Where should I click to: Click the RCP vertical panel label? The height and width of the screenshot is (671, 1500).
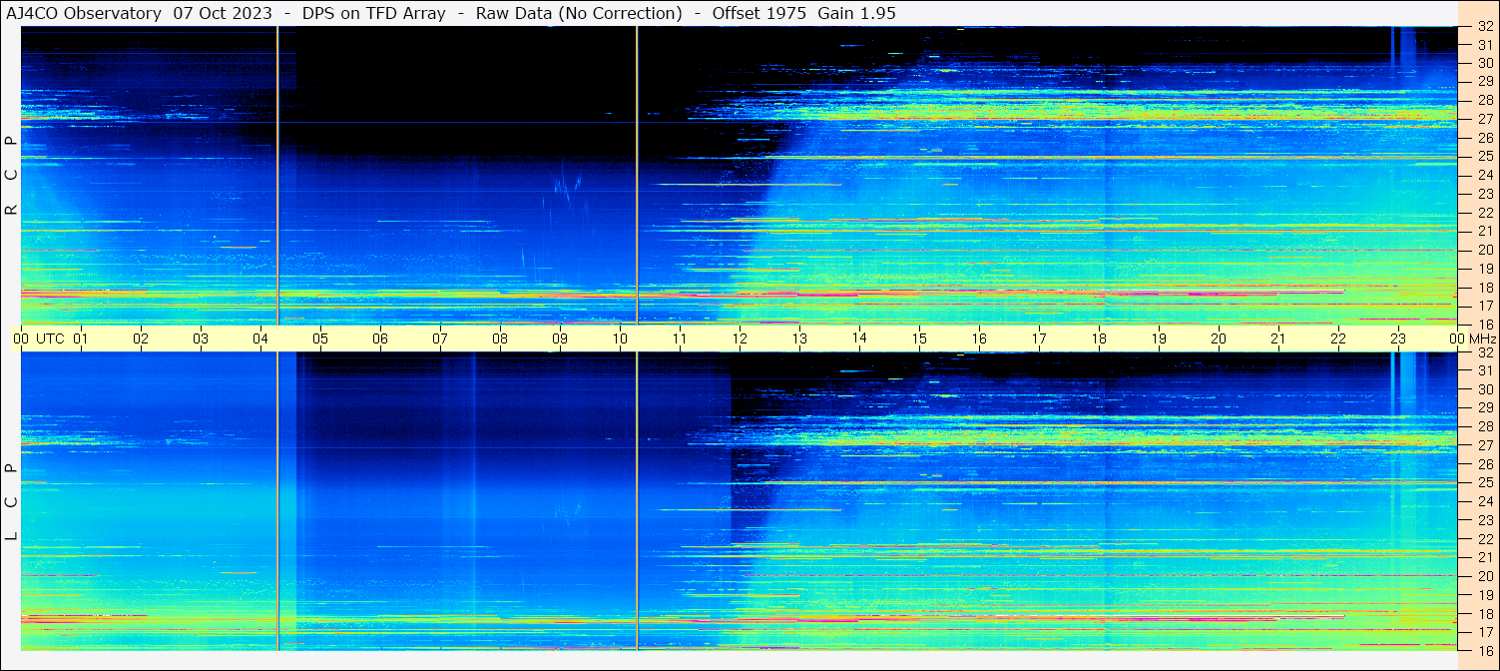pyautogui.click(x=11, y=175)
